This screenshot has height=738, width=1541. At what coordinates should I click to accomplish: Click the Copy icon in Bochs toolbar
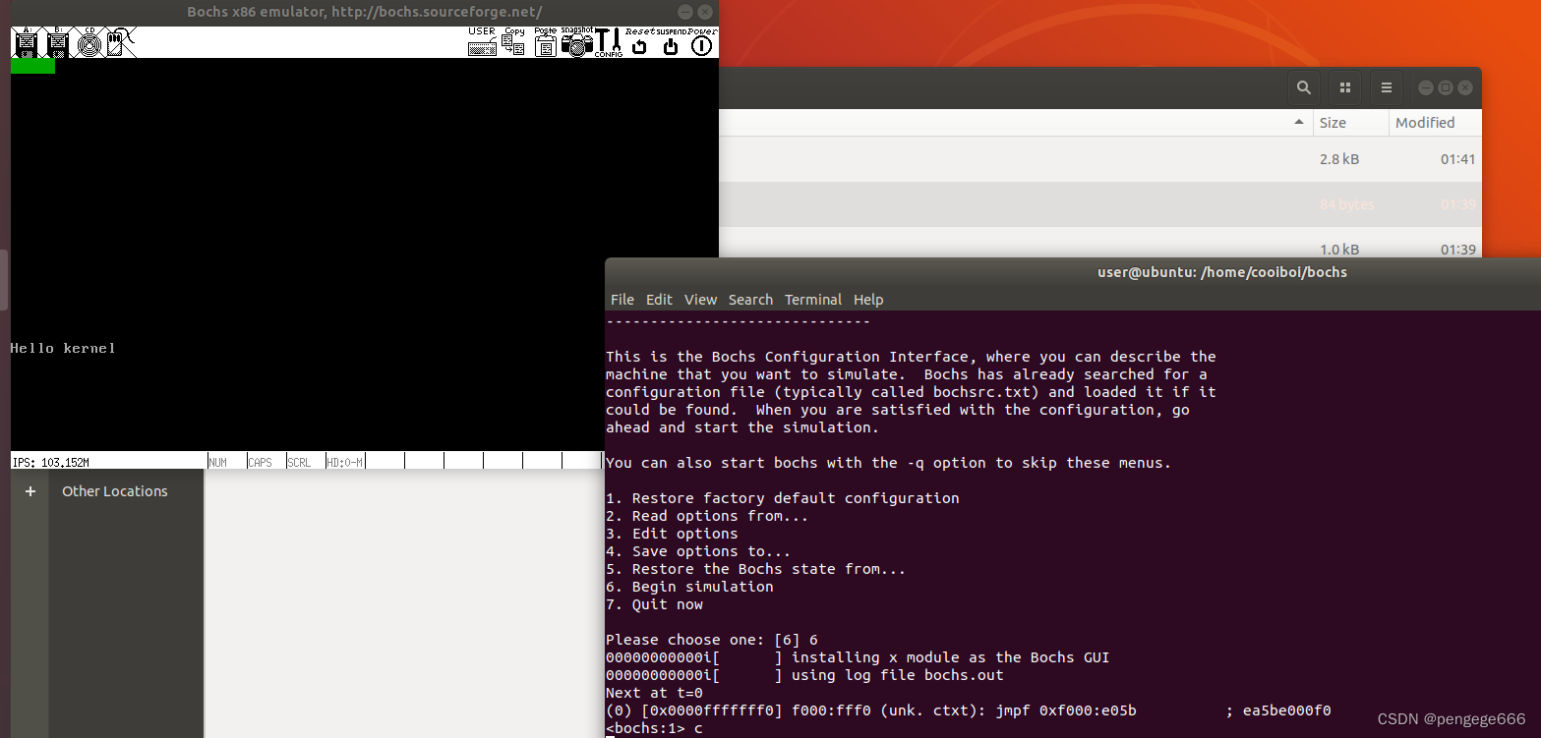tap(513, 42)
